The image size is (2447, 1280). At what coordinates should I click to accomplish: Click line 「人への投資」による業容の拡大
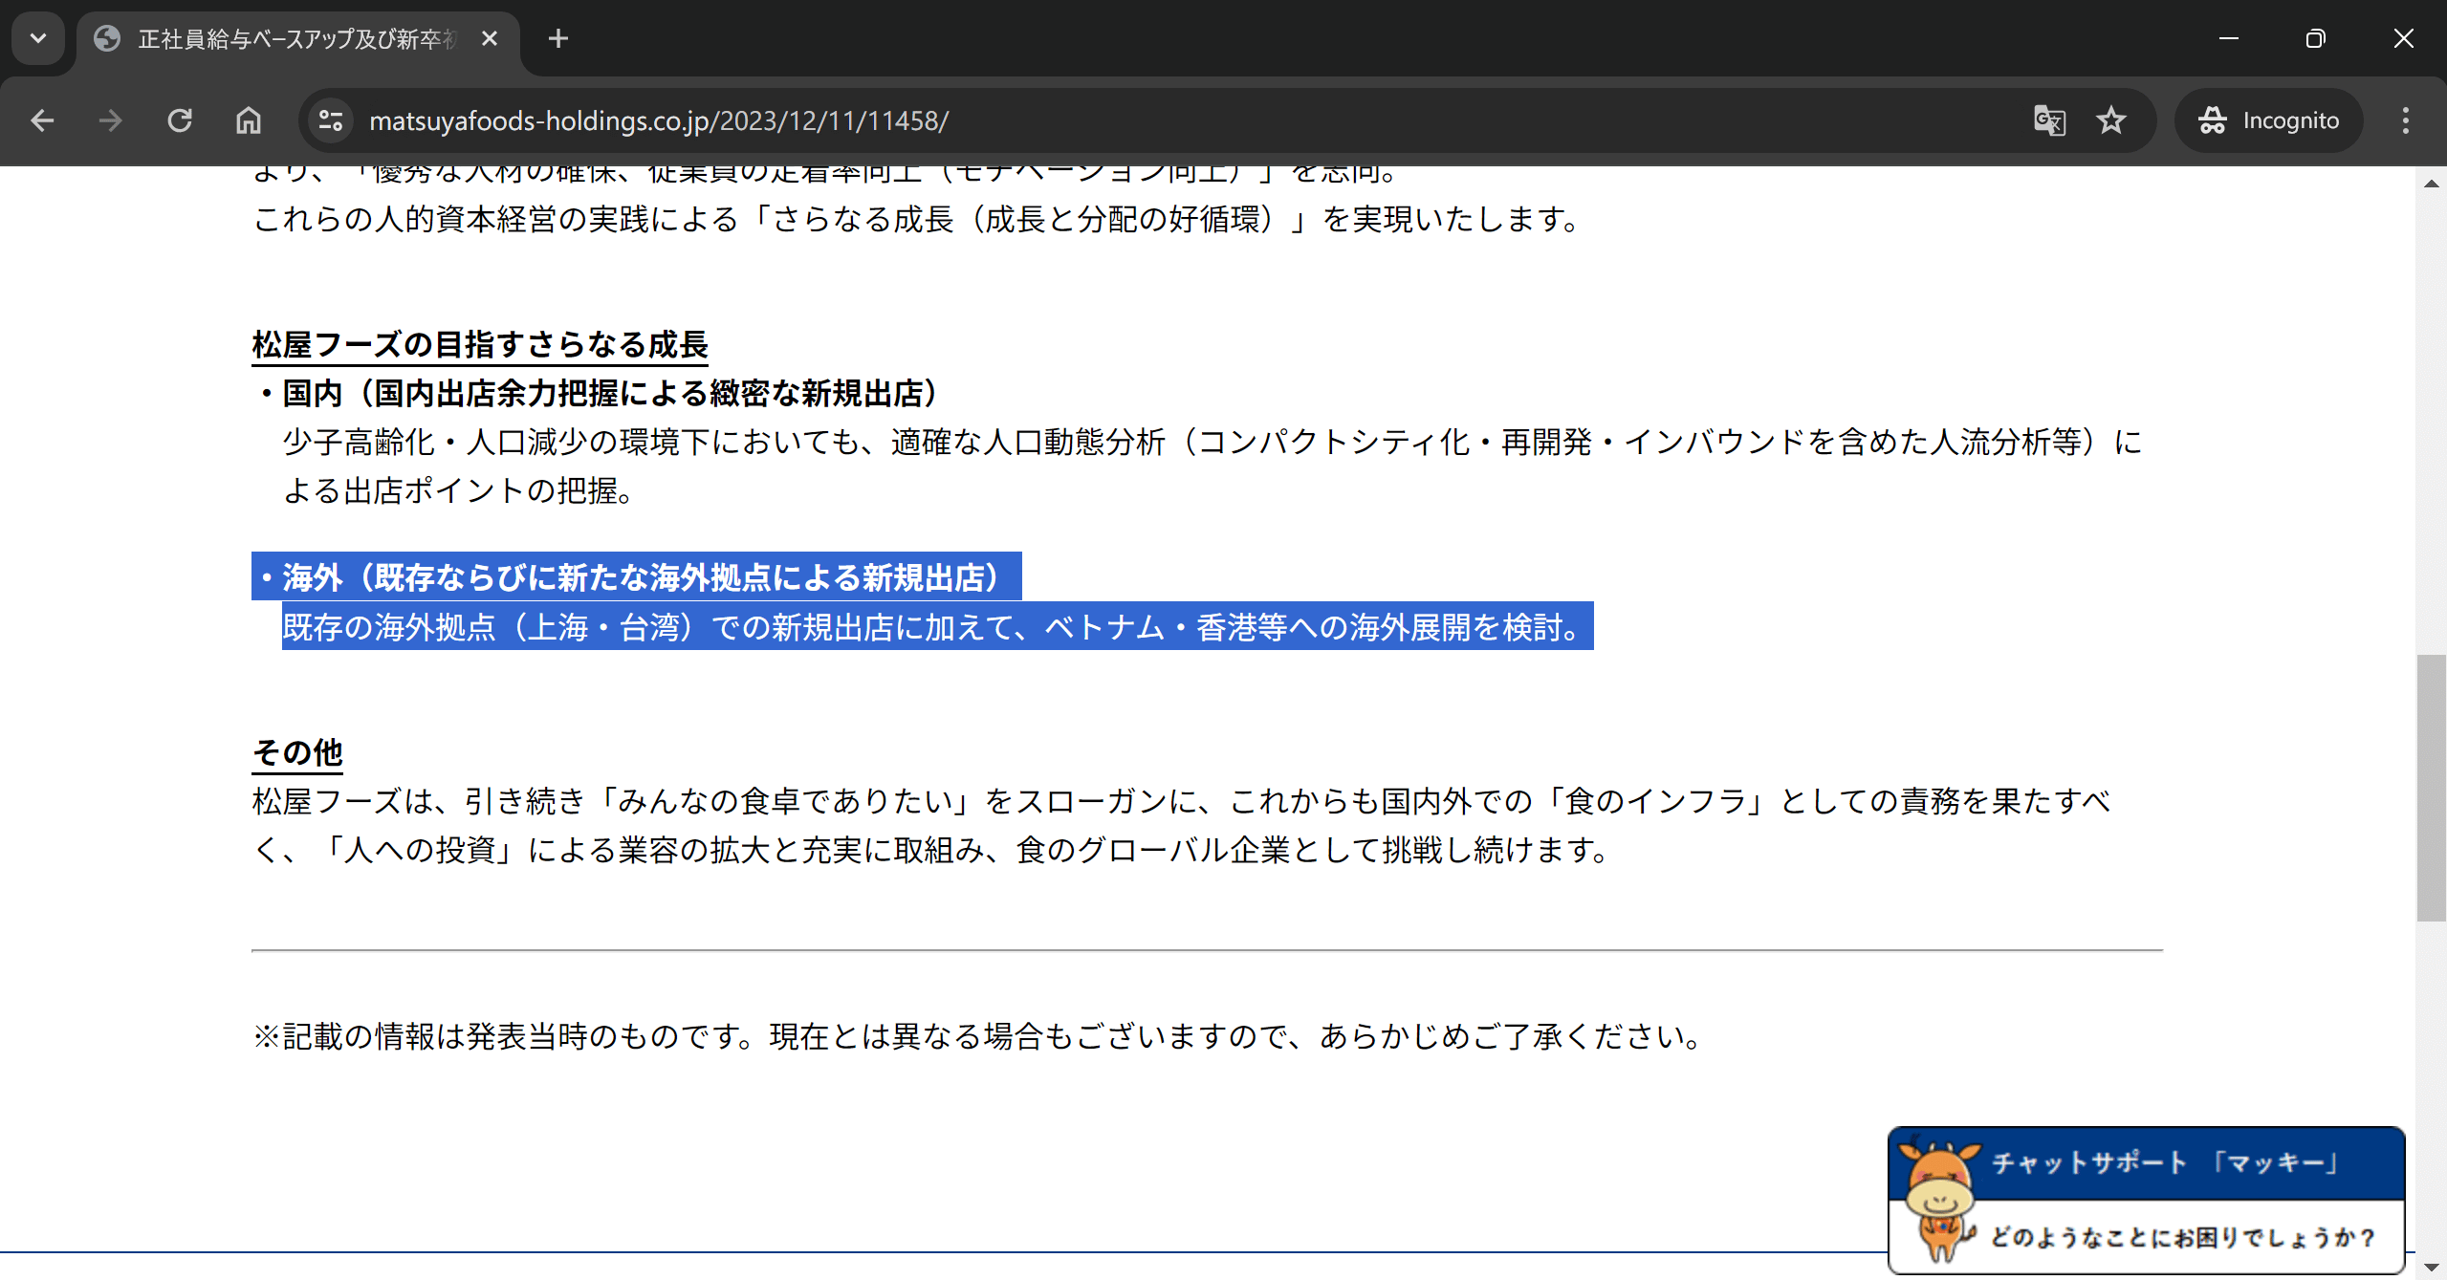point(932,850)
